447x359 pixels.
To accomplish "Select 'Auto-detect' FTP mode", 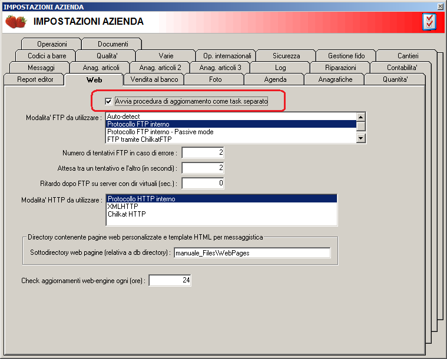I will click(x=231, y=117).
